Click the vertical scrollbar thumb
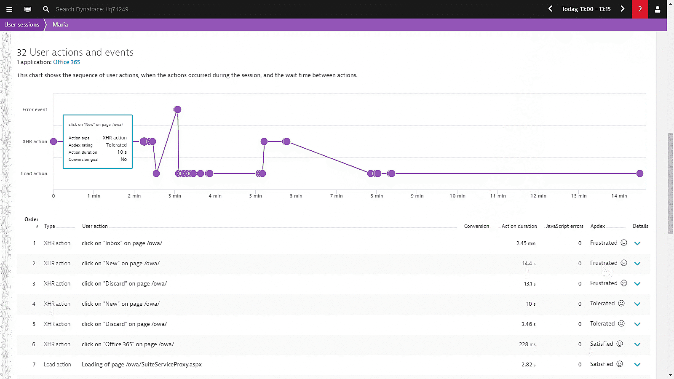 coord(670,183)
